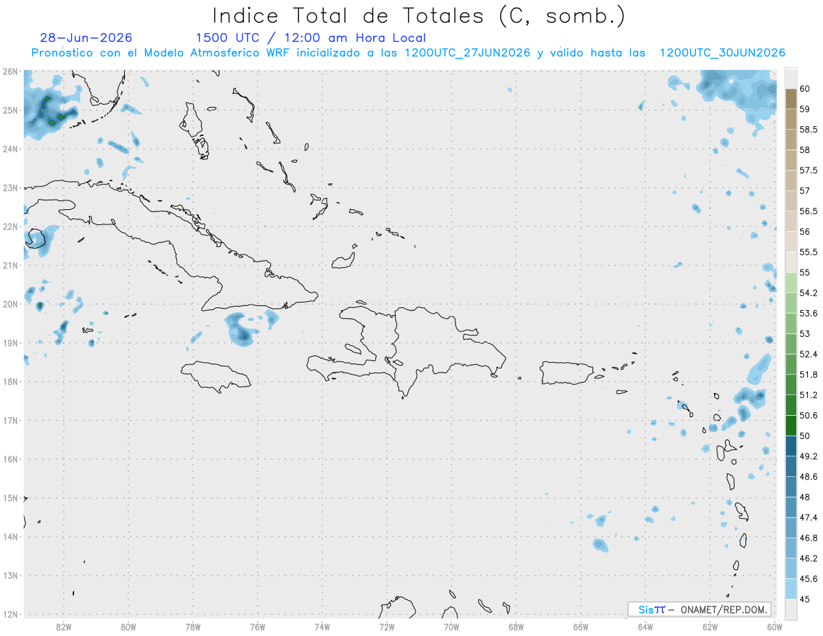Click the 26N latitude label
This screenshot has height=636, width=823.
pyautogui.click(x=10, y=71)
